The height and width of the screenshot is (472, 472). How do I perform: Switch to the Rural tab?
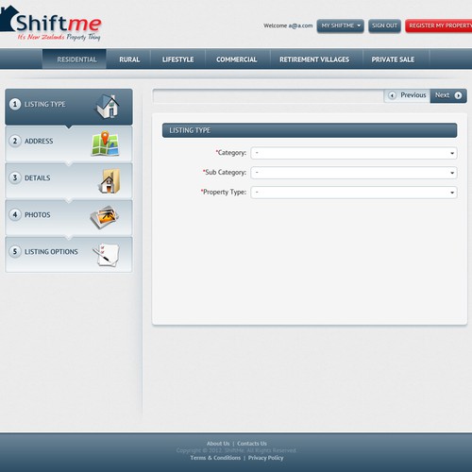tap(129, 59)
